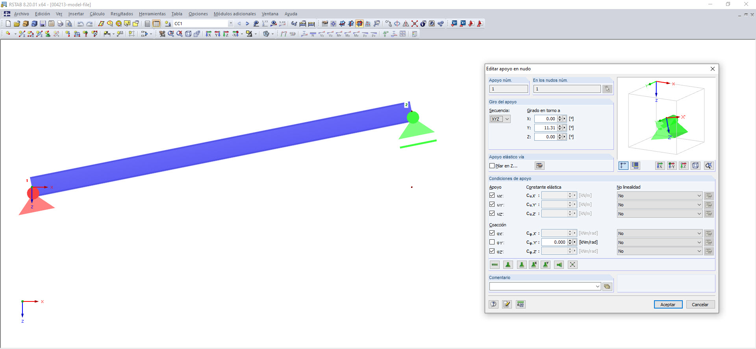Open the comment library icon

click(x=607, y=287)
